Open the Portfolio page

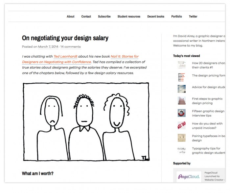tap(176, 16)
